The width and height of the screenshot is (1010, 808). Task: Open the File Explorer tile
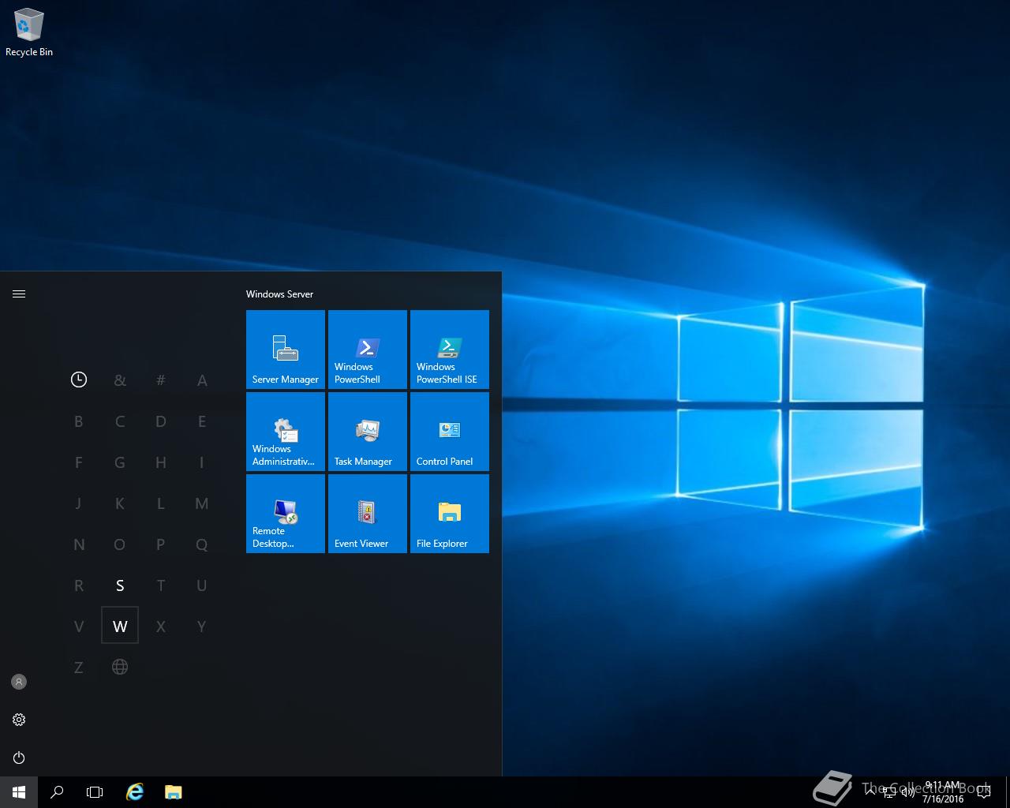[x=450, y=514]
